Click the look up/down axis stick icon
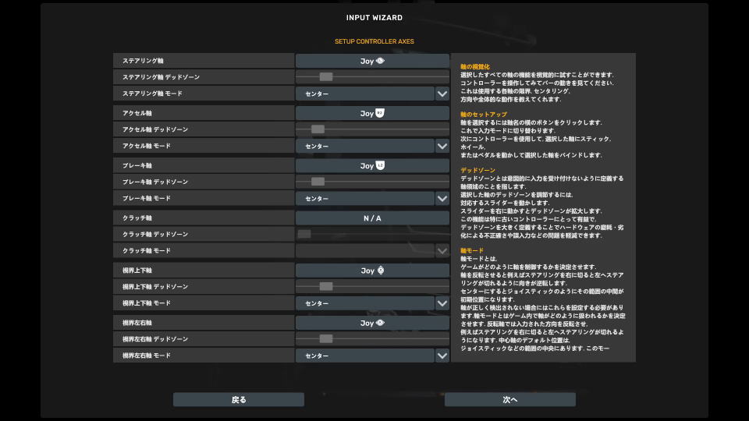Image resolution: width=749 pixels, height=421 pixels. point(381,271)
